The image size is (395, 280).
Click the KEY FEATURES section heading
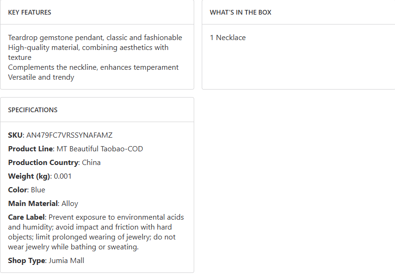coord(30,12)
